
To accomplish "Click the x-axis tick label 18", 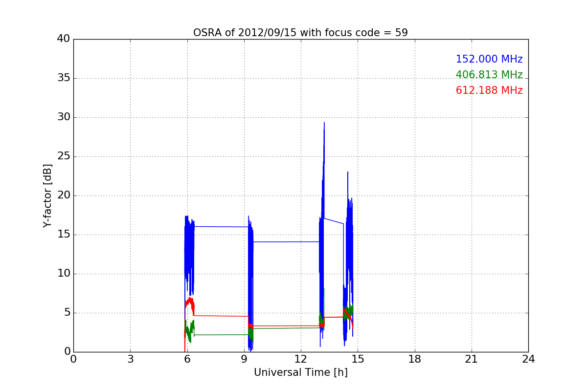I will (x=414, y=359).
